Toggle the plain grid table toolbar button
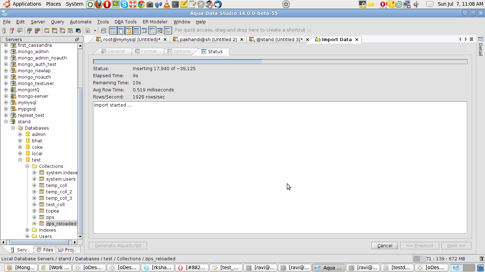Image resolution: width=485 pixels, height=272 pixels. 136,30
